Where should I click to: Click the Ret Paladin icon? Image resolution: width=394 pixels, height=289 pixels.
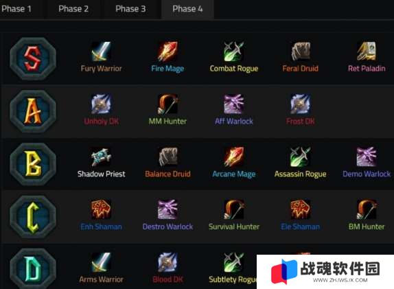367,51
